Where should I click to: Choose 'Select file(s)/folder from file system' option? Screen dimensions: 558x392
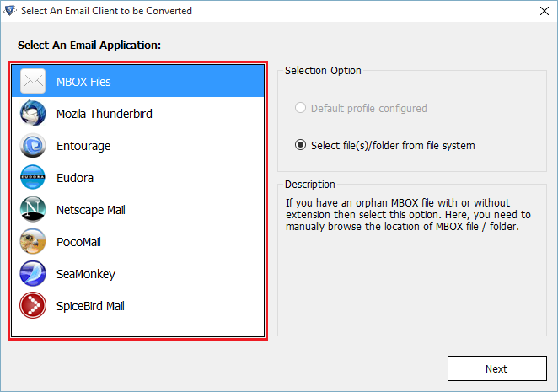(300, 145)
